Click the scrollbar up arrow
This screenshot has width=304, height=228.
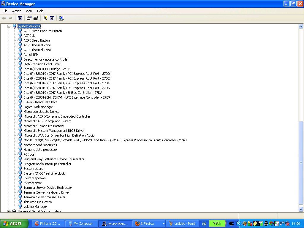301,26
